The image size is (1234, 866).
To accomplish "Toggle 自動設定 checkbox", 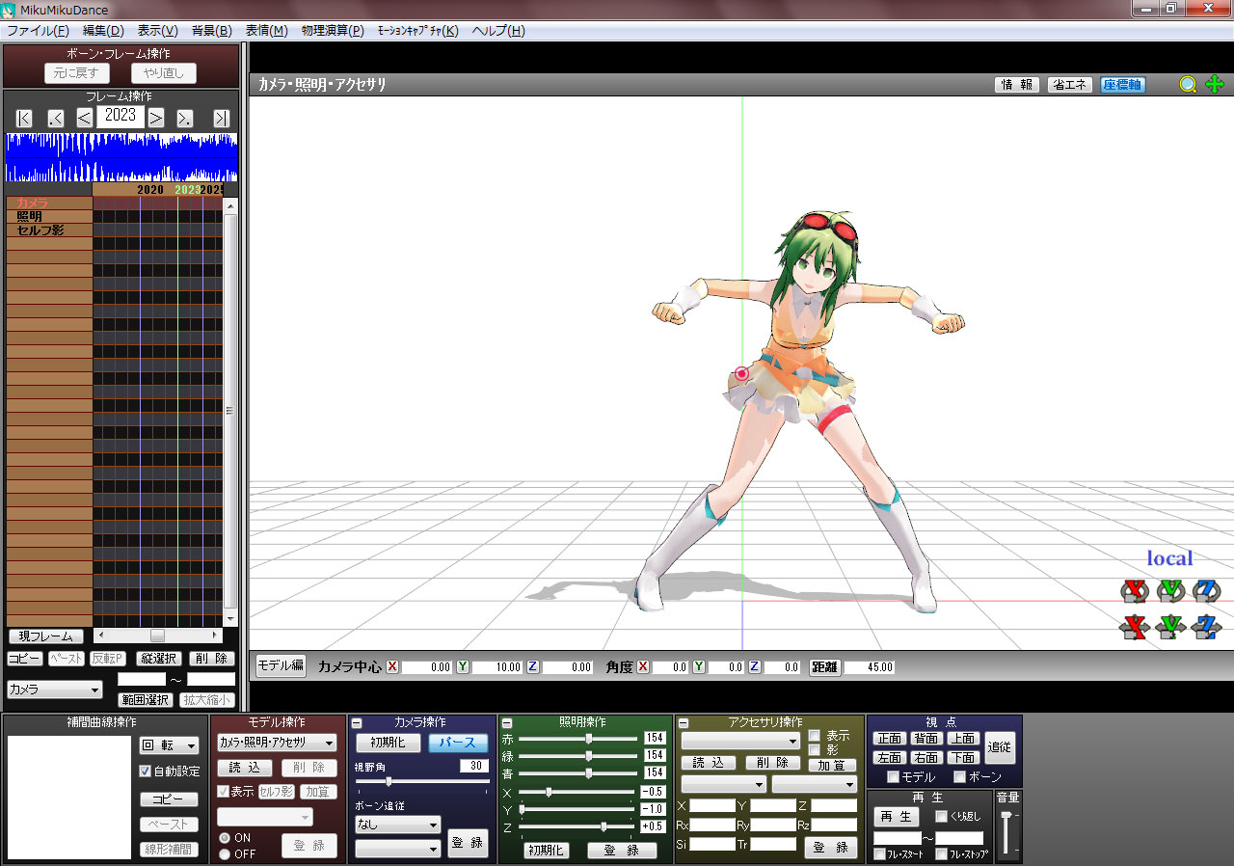I will tap(146, 771).
